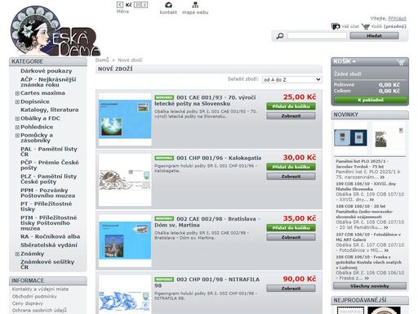Image resolution: width=418 pixels, height=314 pixels.
Task: Click the magnifier search icon
Action: [x=280, y=36]
